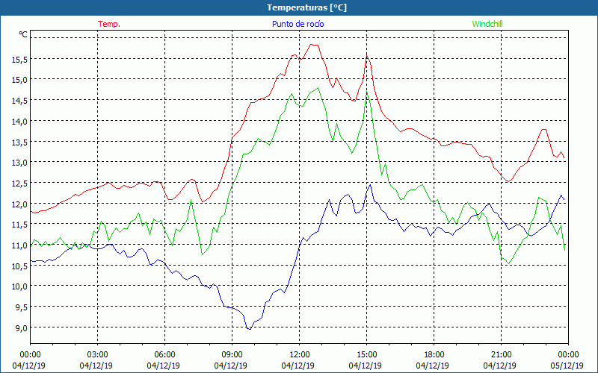Image resolution: width=598 pixels, height=373 pixels.
Task: Click the blue dew point minimum near 09:45
Action: point(250,329)
